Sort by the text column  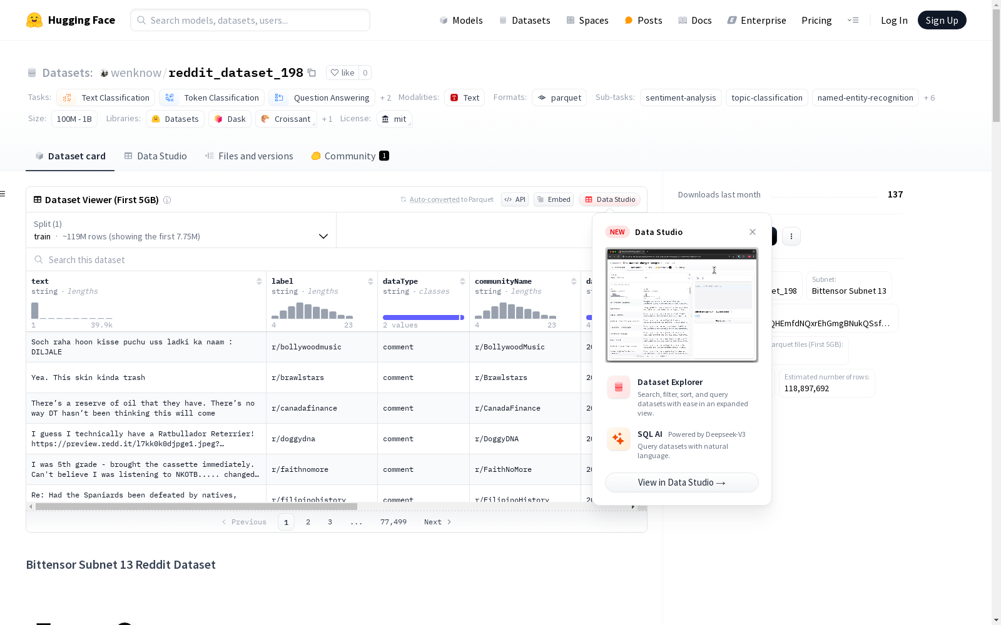pyautogui.click(x=259, y=281)
